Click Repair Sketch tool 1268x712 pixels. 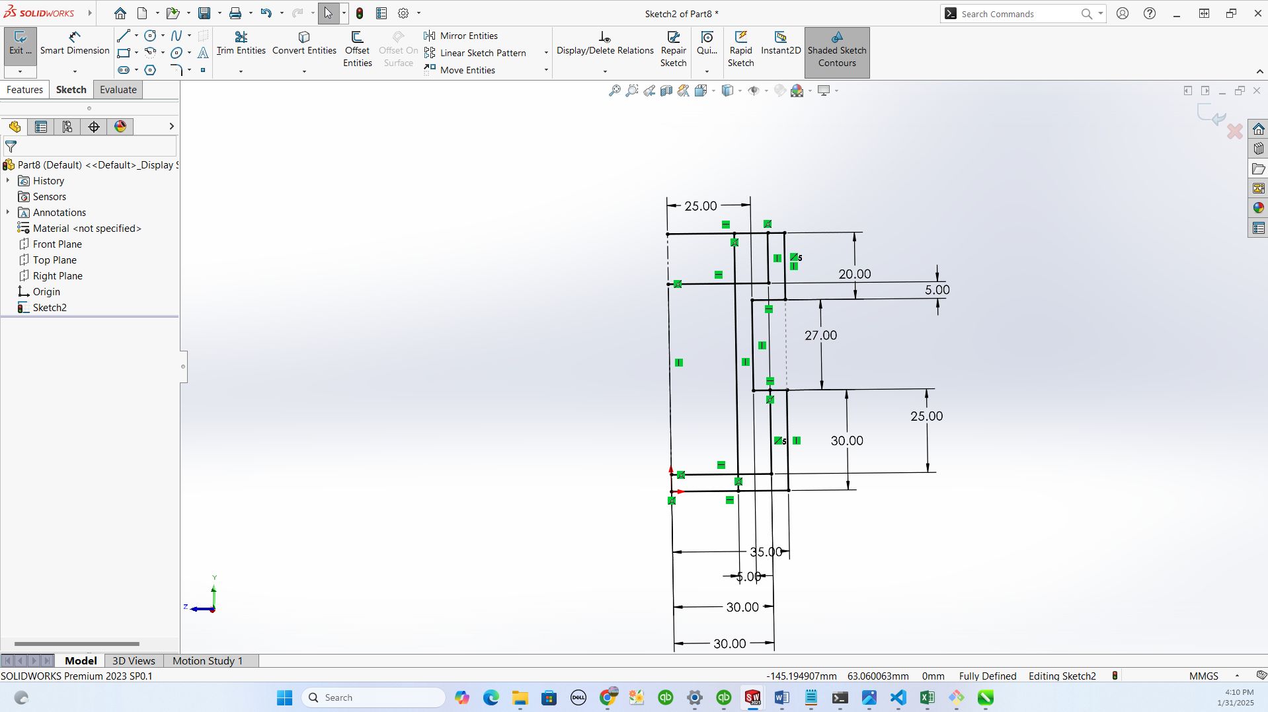coord(673,49)
